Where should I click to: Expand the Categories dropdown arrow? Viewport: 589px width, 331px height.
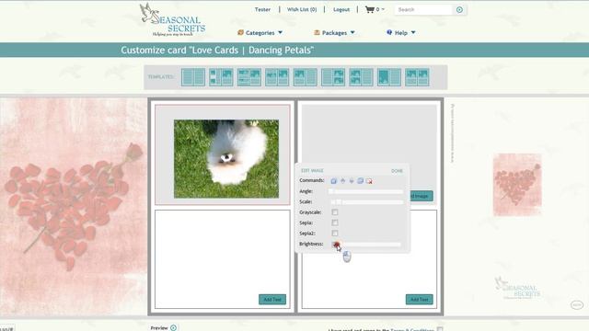point(280,33)
